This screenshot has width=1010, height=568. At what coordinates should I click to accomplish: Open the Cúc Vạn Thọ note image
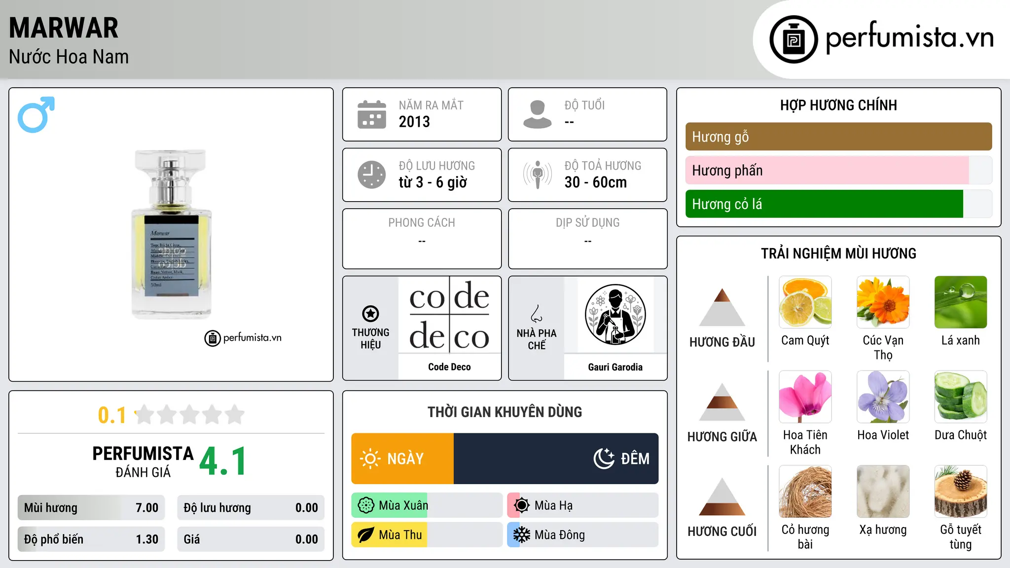[x=883, y=302]
